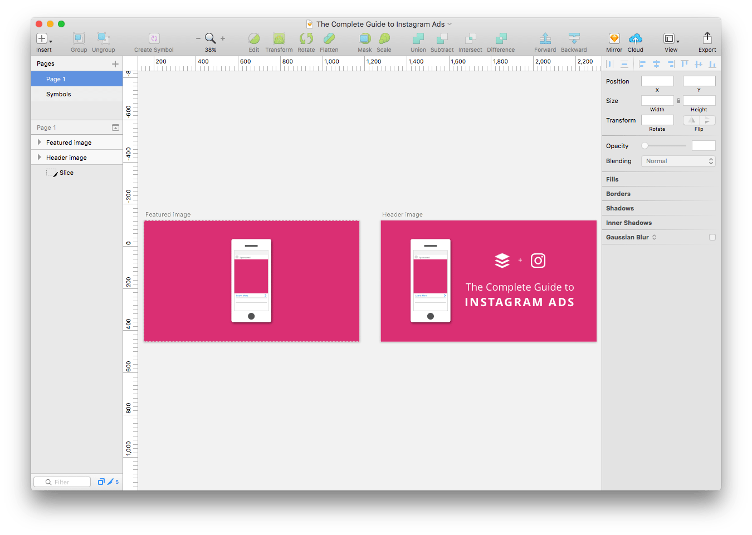Collapse the pages list toggle
This screenshot has width=752, height=535.
click(115, 127)
